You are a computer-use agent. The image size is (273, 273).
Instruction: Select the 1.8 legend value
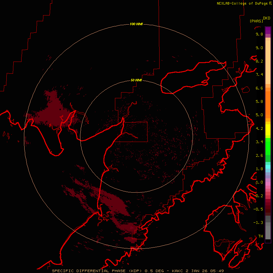pyautogui.click(x=259, y=169)
